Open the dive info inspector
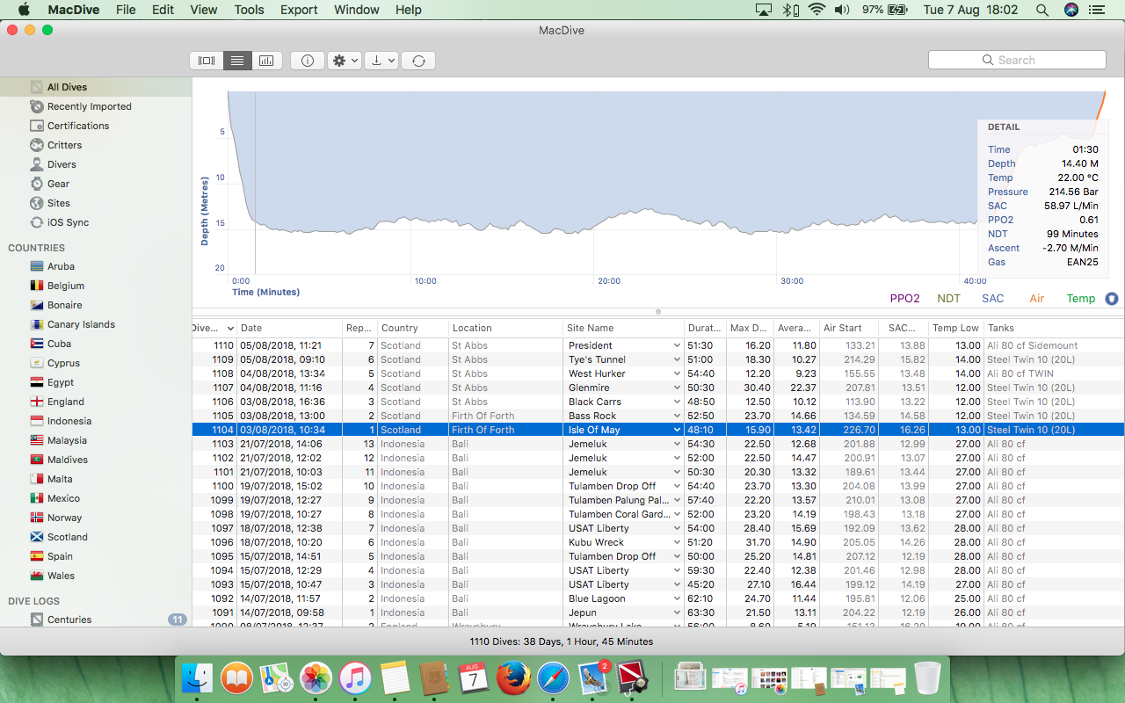The image size is (1125, 703). click(x=308, y=61)
